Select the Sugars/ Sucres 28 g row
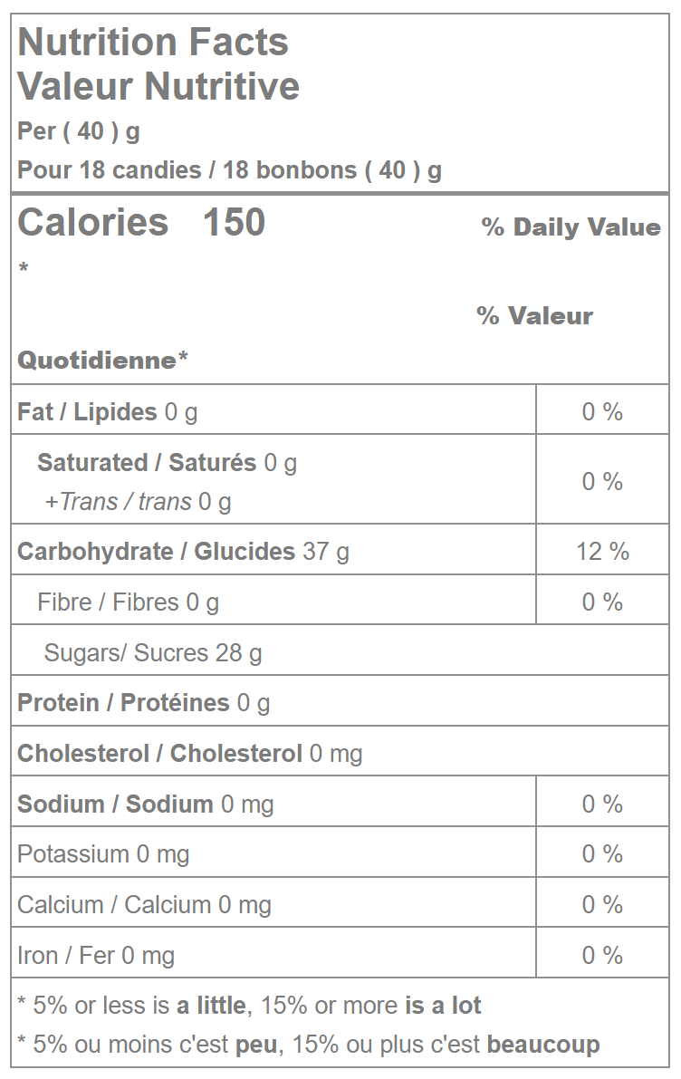The height and width of the screenshot is (1079, 681). point(152,653)
